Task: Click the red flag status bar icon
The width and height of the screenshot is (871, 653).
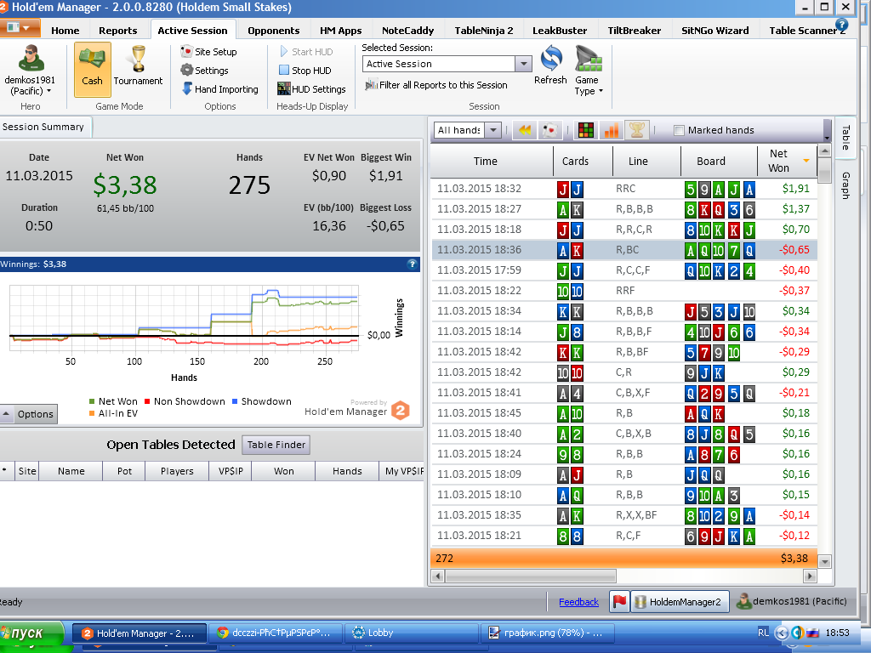Action: click(619, 601)
